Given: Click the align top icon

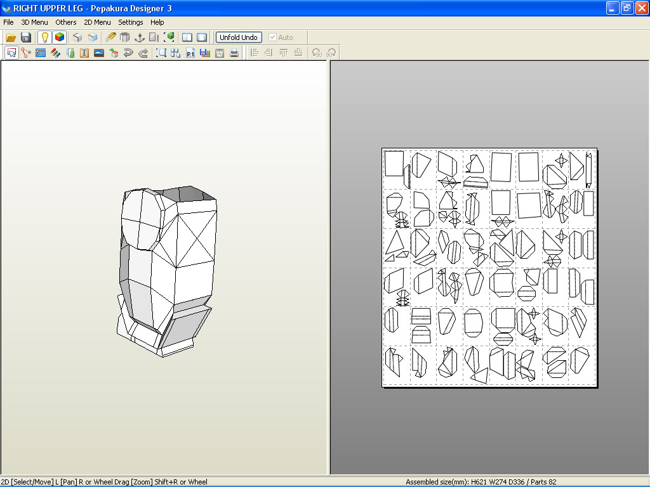Looking at the screenshot, I should pos(284,53).
